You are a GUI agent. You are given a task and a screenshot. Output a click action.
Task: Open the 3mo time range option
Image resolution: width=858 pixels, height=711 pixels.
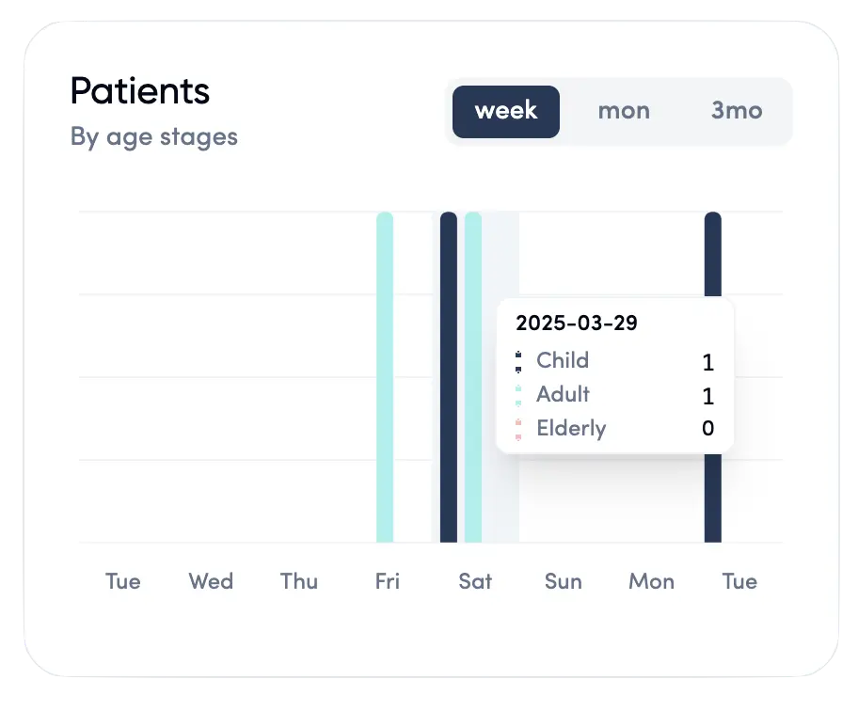pyautogui.click(x=738, y=111)
